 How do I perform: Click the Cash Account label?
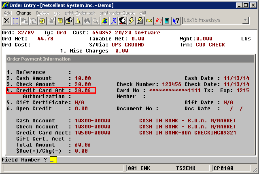[x=36, y=121]
